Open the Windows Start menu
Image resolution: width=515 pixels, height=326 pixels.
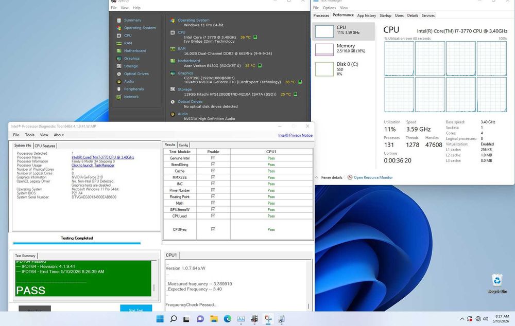[x=160, y=319]
